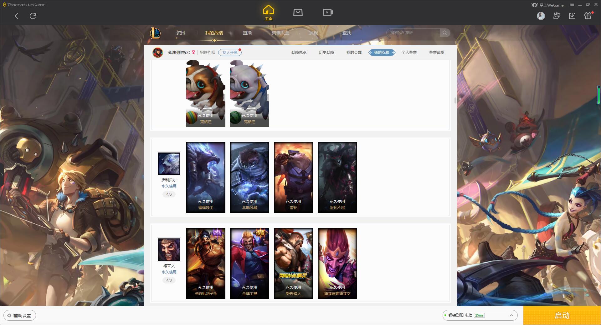Open the store shopping bag icon
This screenshot has height=325, width=601.
[298, 12]
